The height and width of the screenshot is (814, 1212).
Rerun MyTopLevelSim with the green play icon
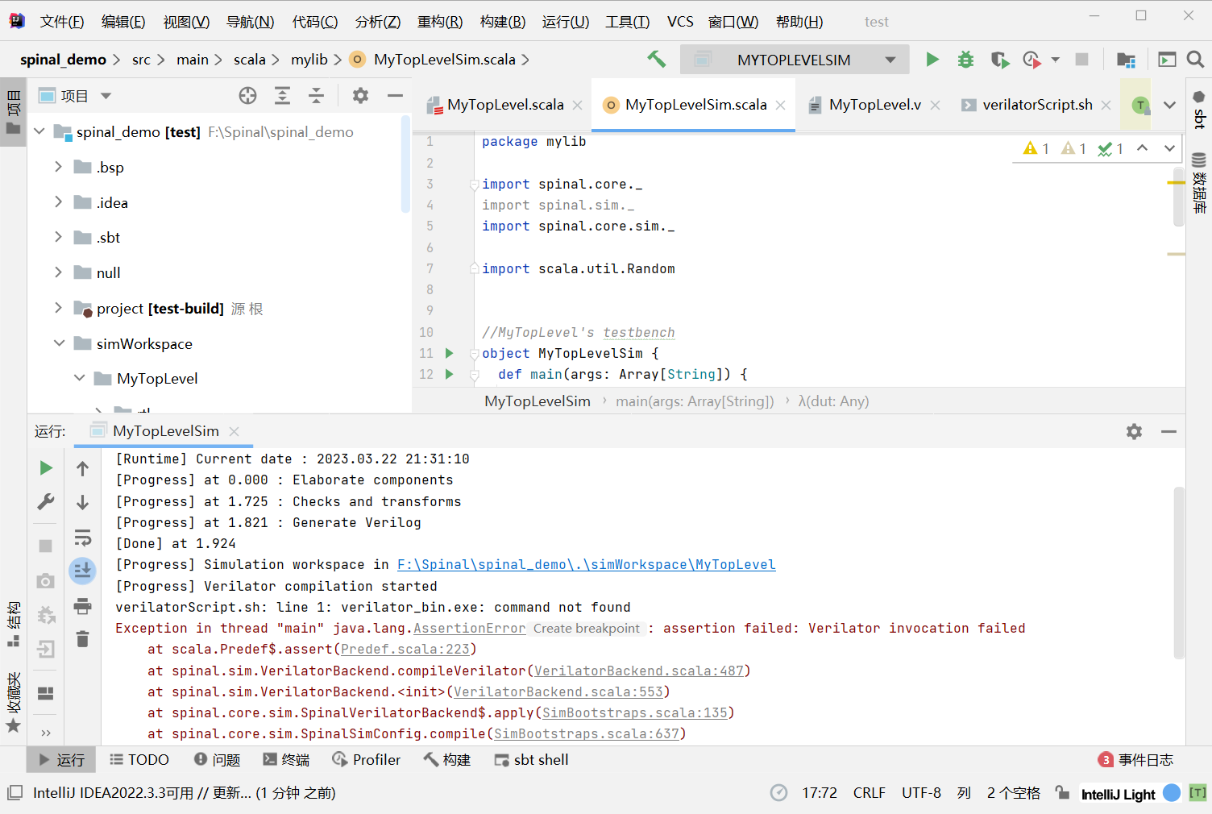click(45, 467)
